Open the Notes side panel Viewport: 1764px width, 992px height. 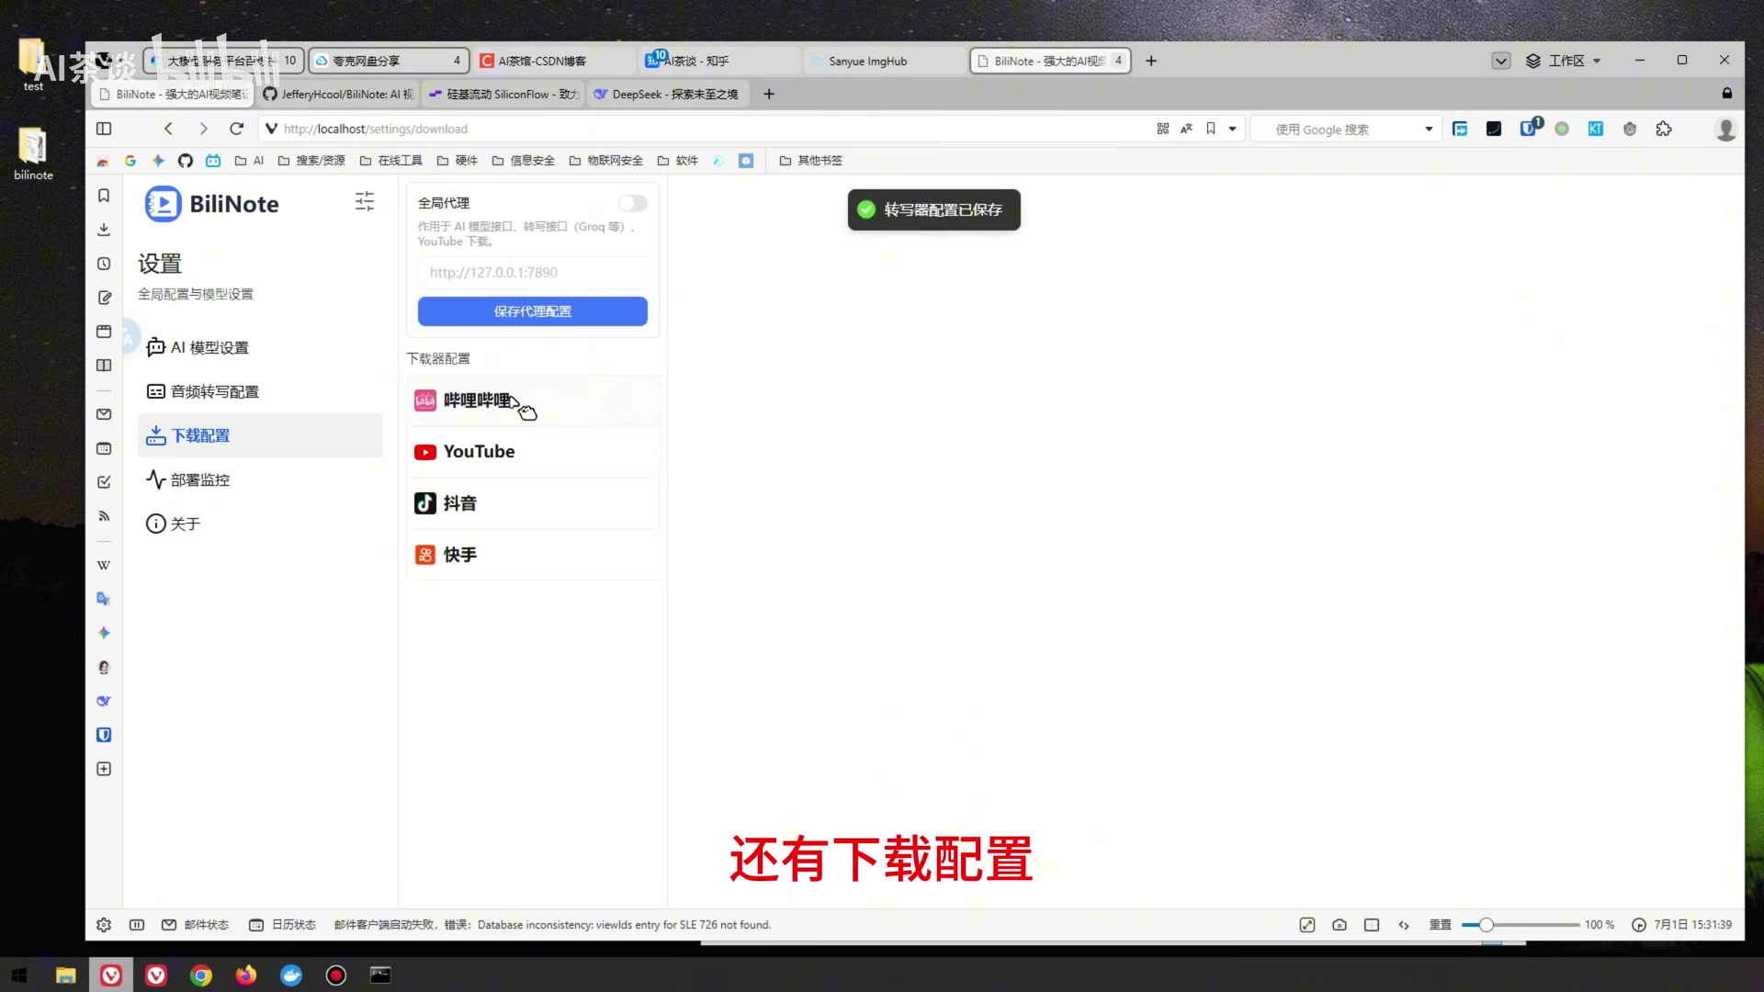click(104, 298)
